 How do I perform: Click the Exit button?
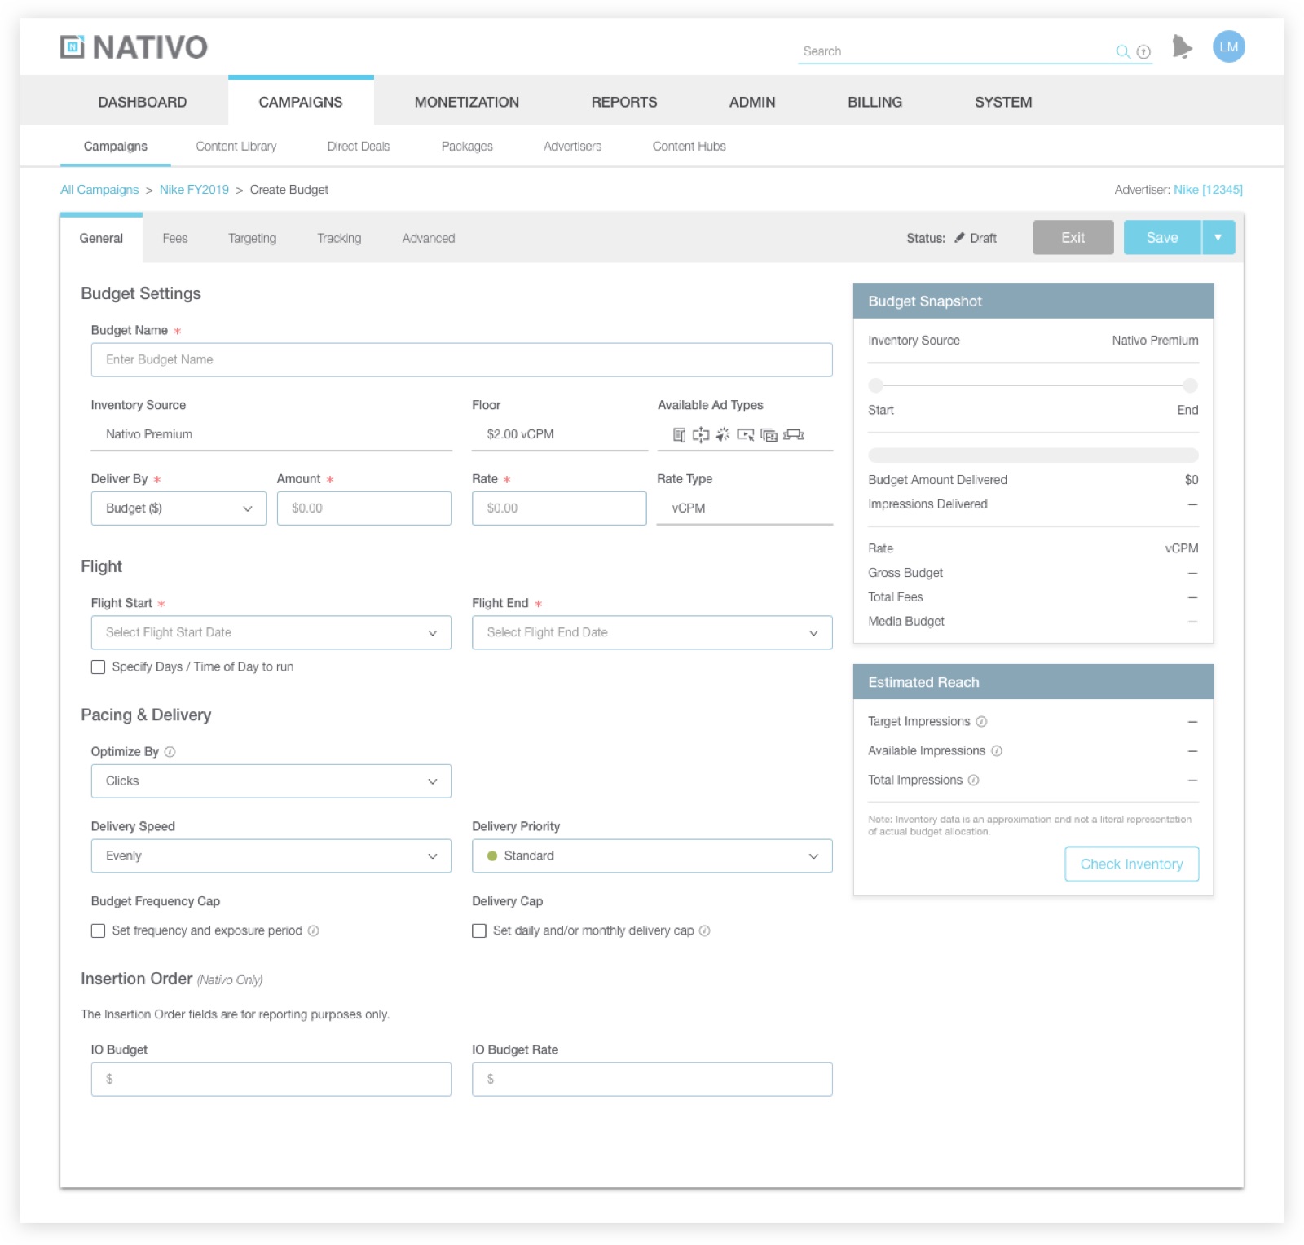pyautogui.click(x=1073, y=238)
